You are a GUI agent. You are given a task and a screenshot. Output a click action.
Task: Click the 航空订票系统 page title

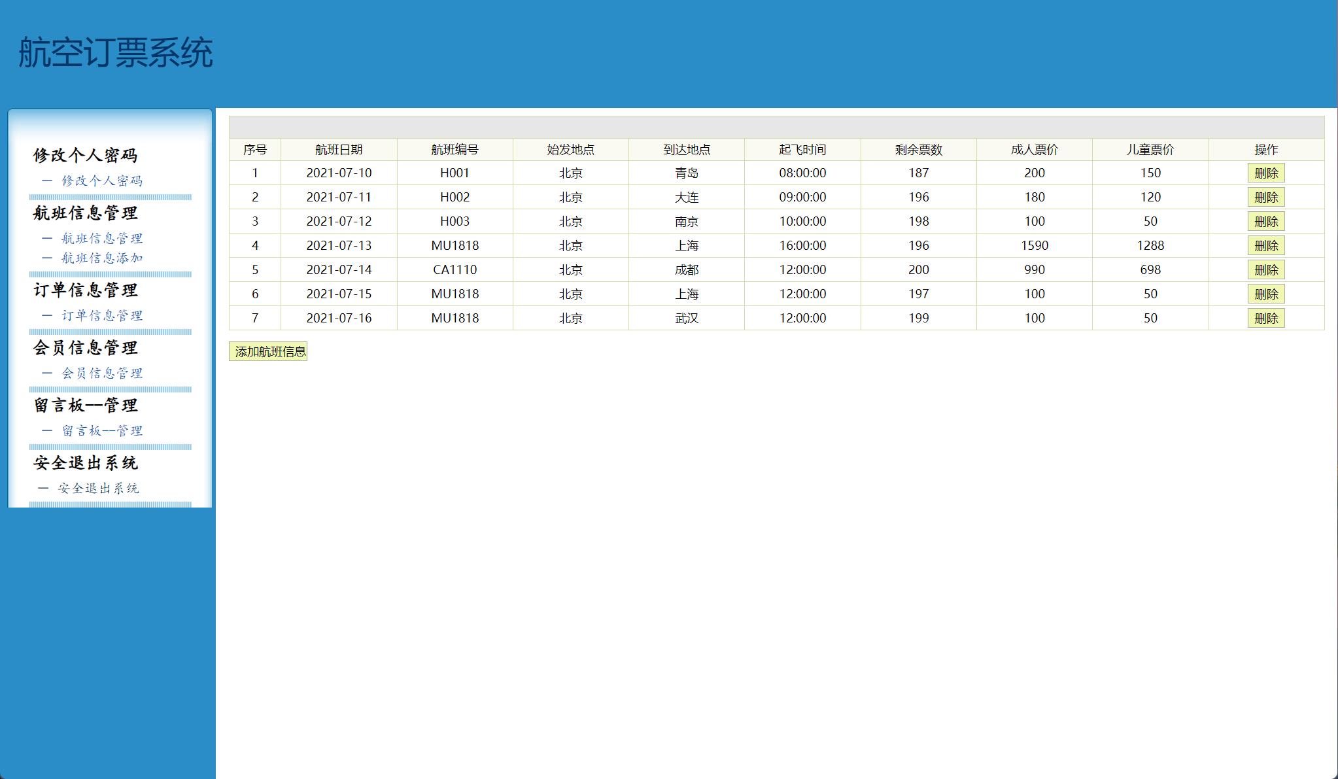point(116,52)
